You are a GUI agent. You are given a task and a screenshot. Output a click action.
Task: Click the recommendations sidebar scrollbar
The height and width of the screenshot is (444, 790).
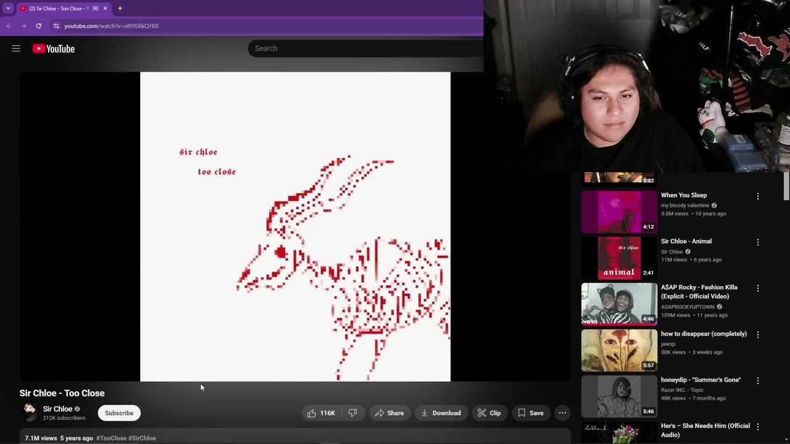pos(786,186)
